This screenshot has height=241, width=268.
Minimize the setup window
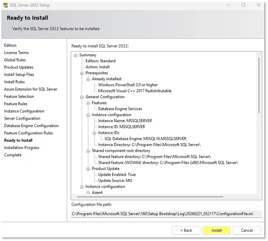tap(228, 5)
